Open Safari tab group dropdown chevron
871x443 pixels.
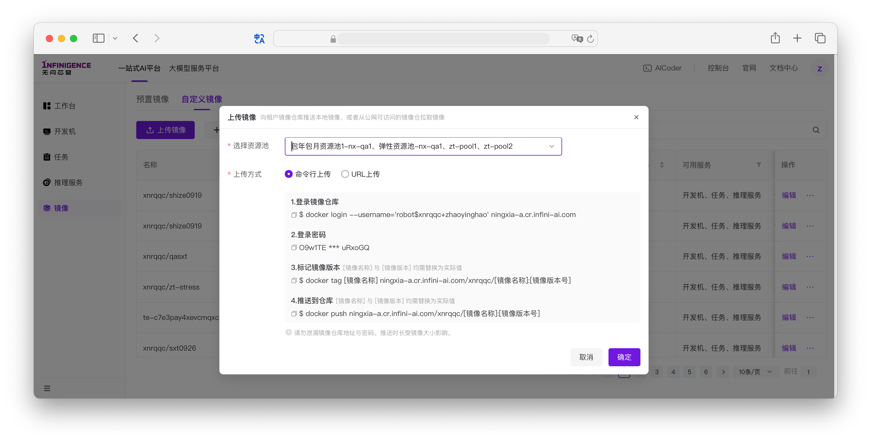pos(115,39)
